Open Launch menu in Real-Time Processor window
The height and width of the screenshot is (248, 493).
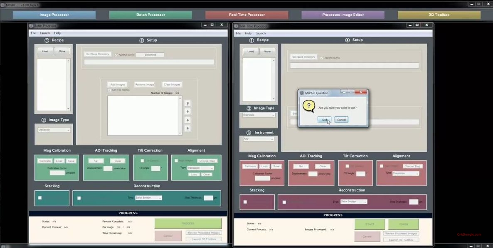pyautogui.click(x=260, y=33)
